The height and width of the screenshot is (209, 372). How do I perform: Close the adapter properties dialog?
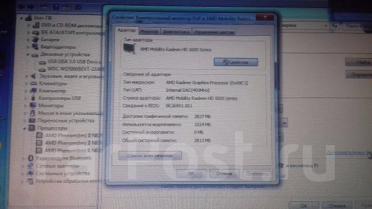(x=265, y=17)
